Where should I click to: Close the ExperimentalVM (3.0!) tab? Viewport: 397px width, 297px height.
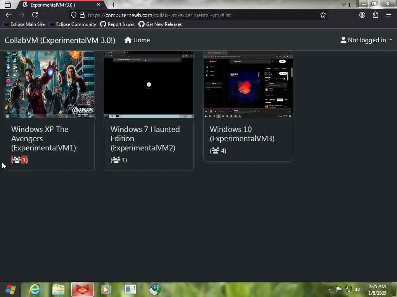coord(98,5)
